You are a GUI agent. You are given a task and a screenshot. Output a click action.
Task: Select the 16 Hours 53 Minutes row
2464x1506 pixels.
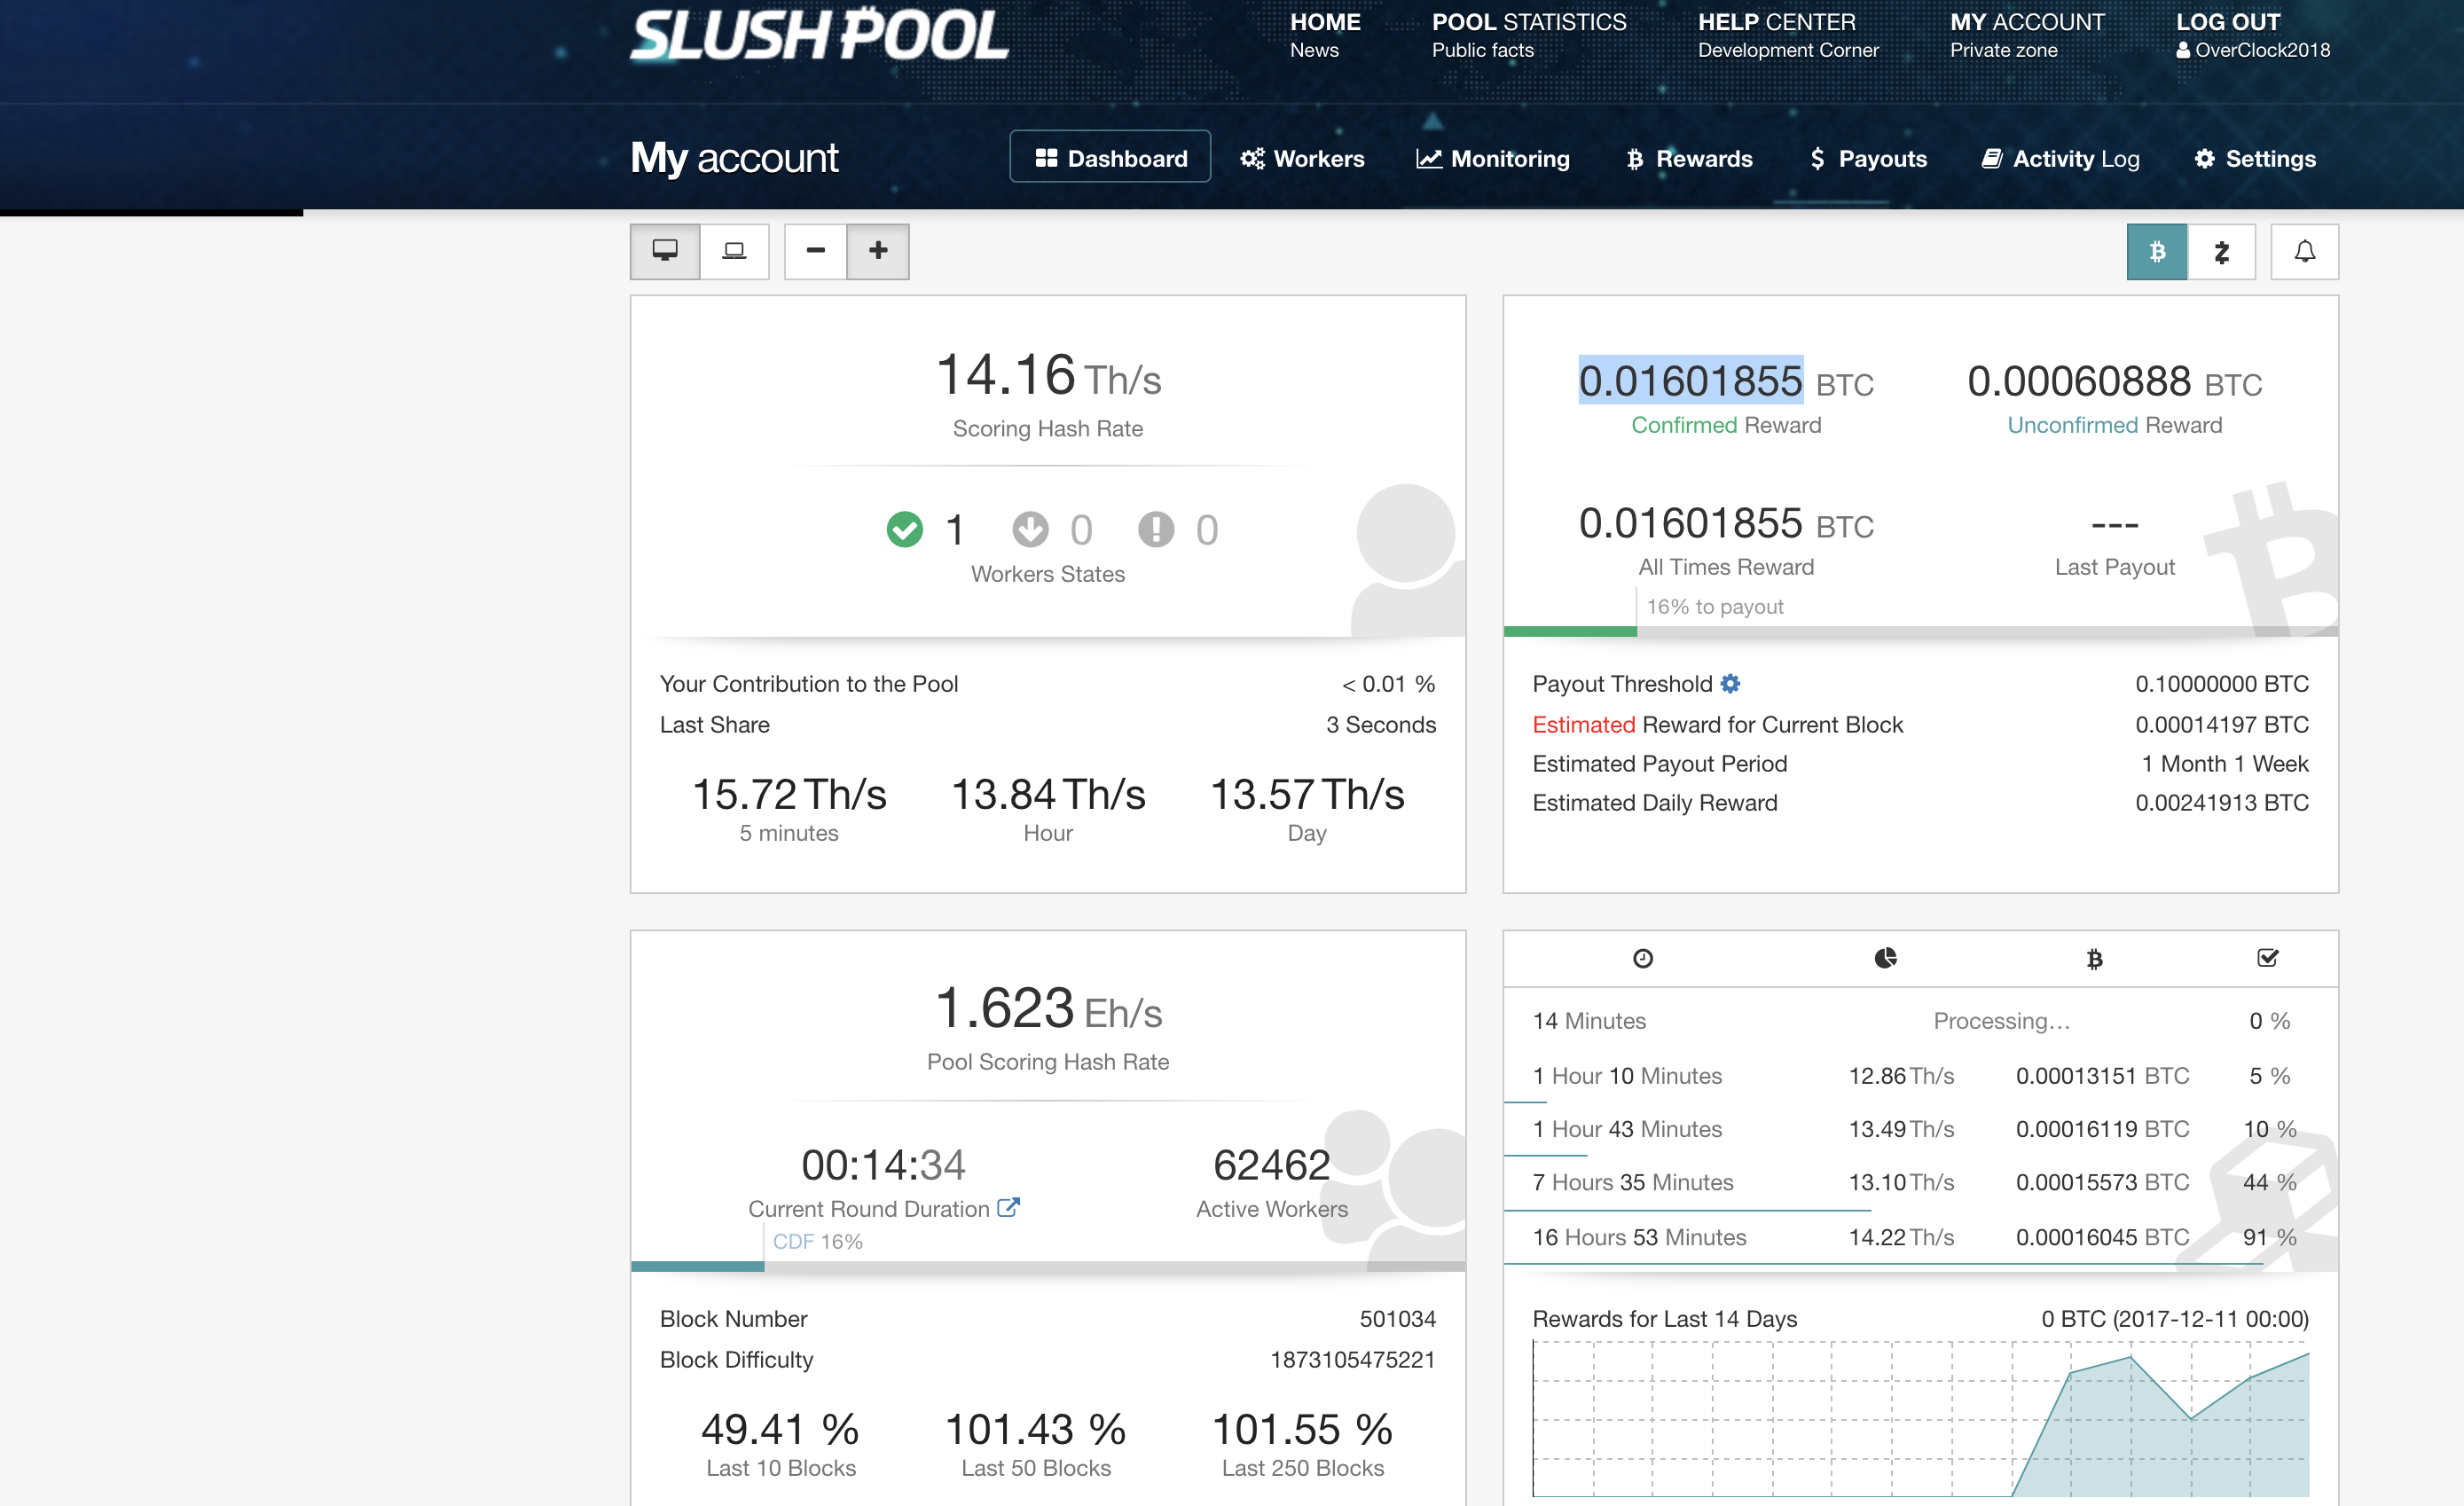1920,1237
